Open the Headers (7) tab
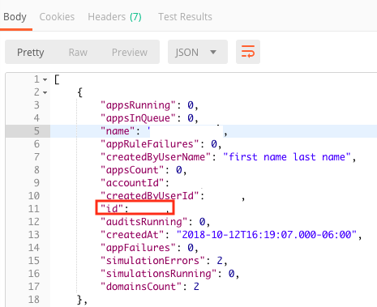The height and width of the screenshot is (307, 377). (x=114, y=17)
